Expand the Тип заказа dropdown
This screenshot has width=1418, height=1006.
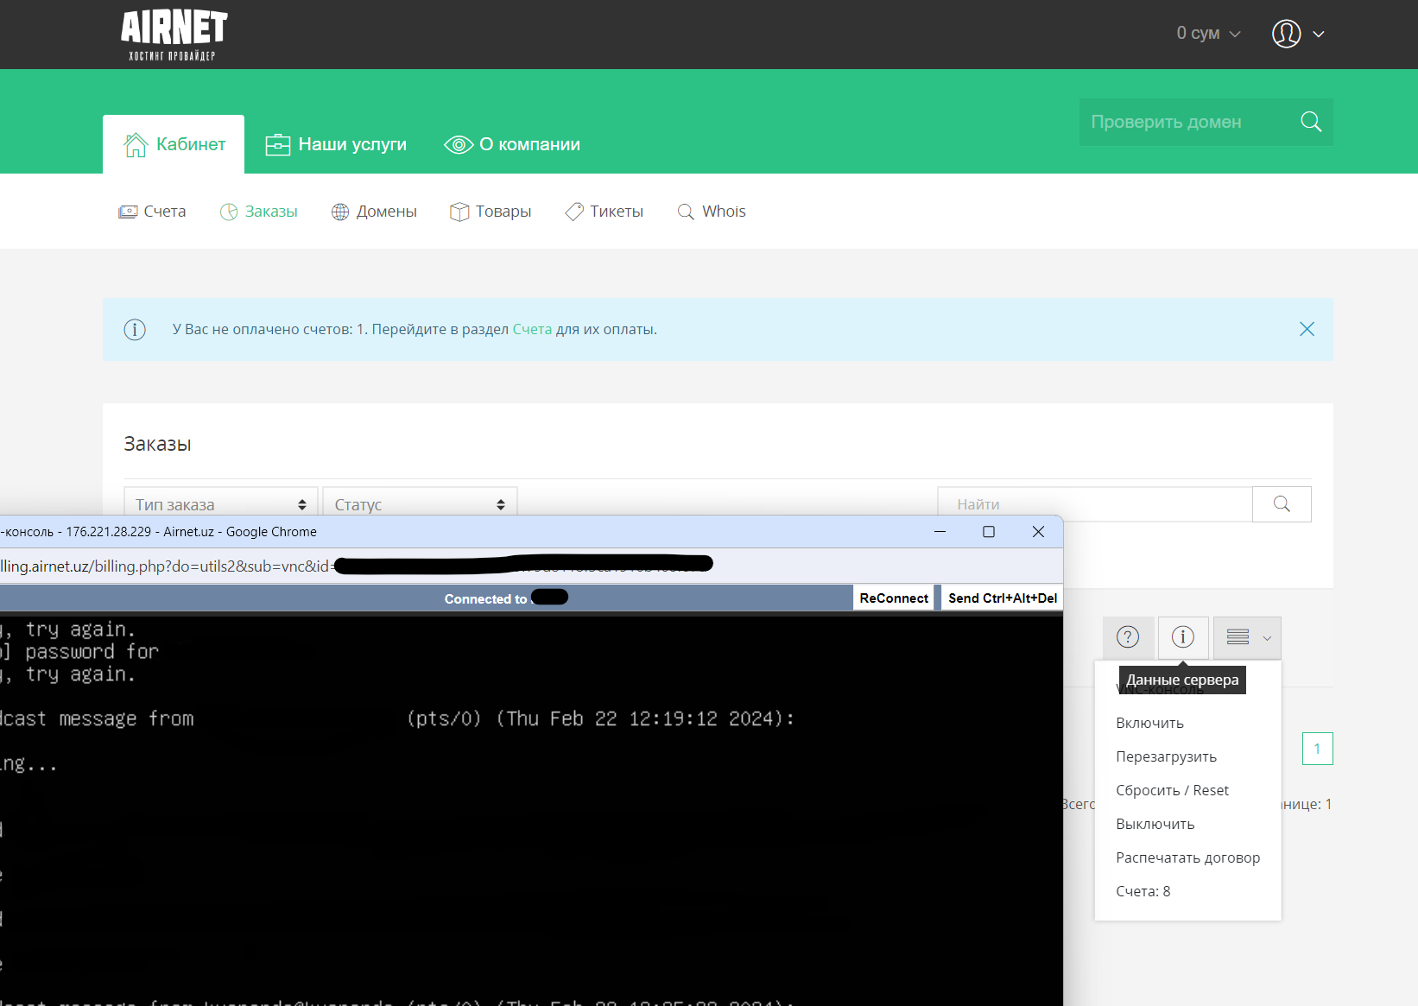click(220, 503)
